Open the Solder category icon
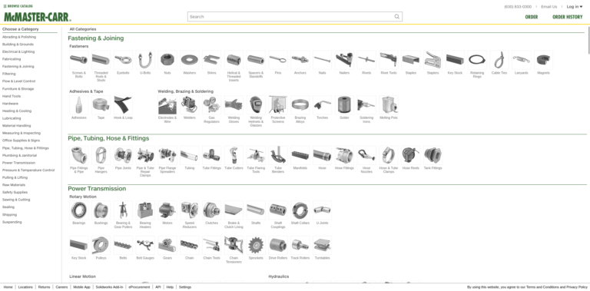Screen dimensions: 590x291 coord(344,105)
